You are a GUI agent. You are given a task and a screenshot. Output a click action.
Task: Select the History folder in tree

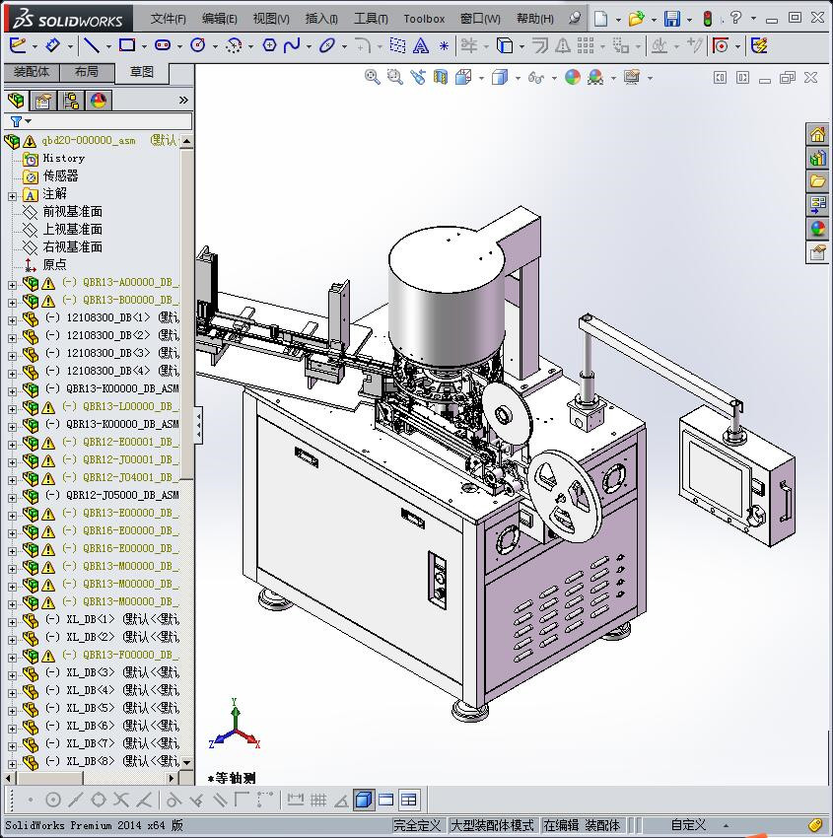(x=63, y=158)
